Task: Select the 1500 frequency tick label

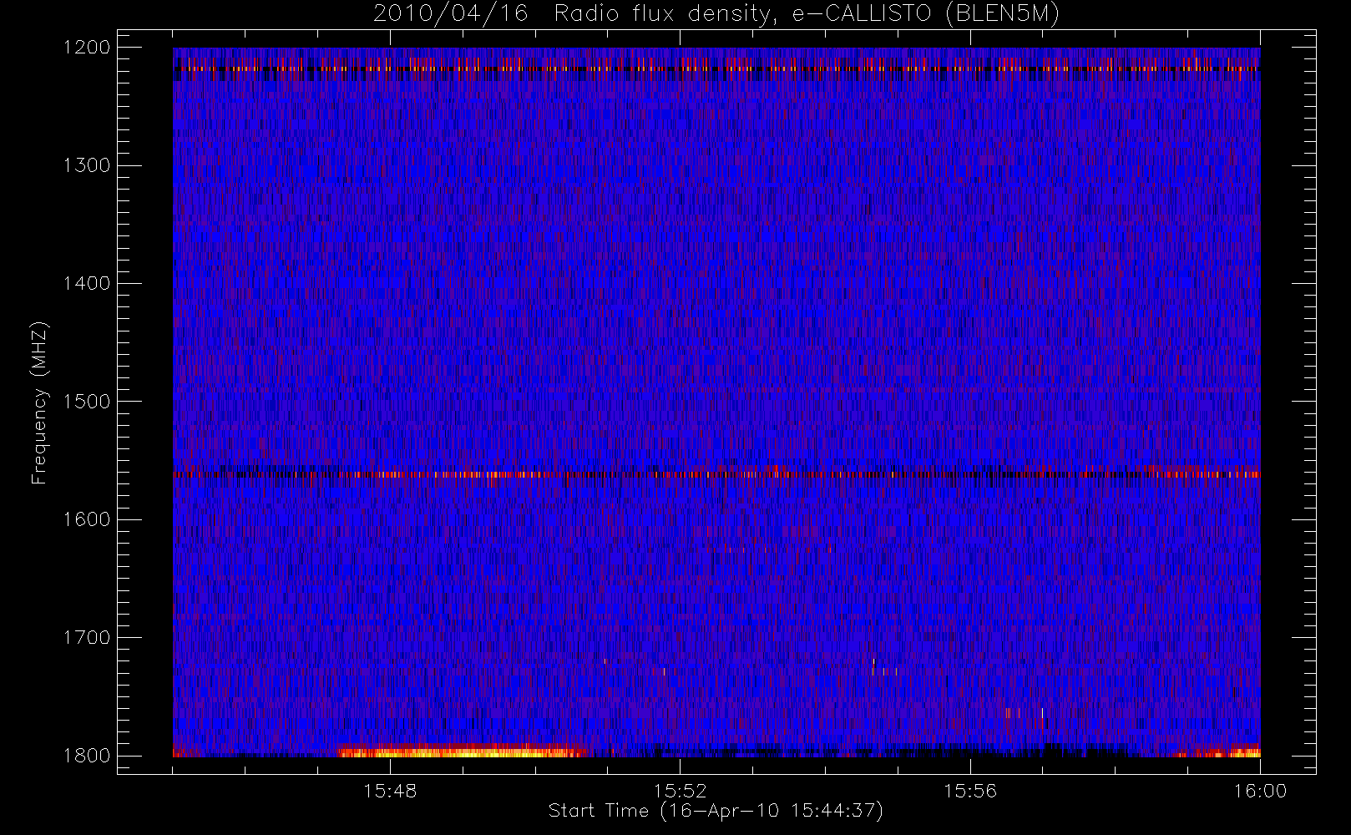Action: pyautogui.click(x=87, y=401)
